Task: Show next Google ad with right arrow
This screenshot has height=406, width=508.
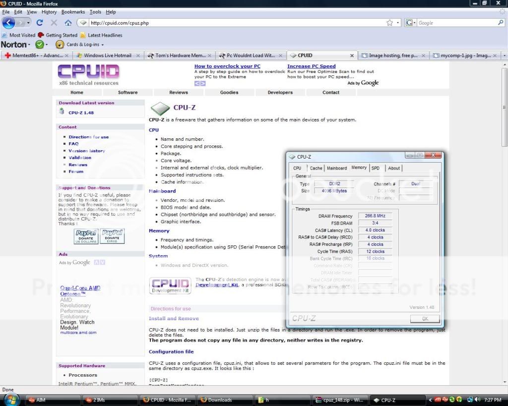Action: 203,83
